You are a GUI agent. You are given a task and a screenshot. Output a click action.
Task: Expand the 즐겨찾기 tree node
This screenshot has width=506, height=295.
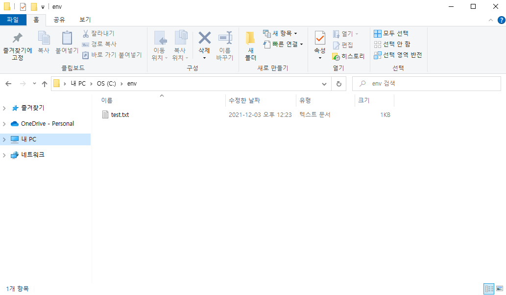tap(4, 108)
